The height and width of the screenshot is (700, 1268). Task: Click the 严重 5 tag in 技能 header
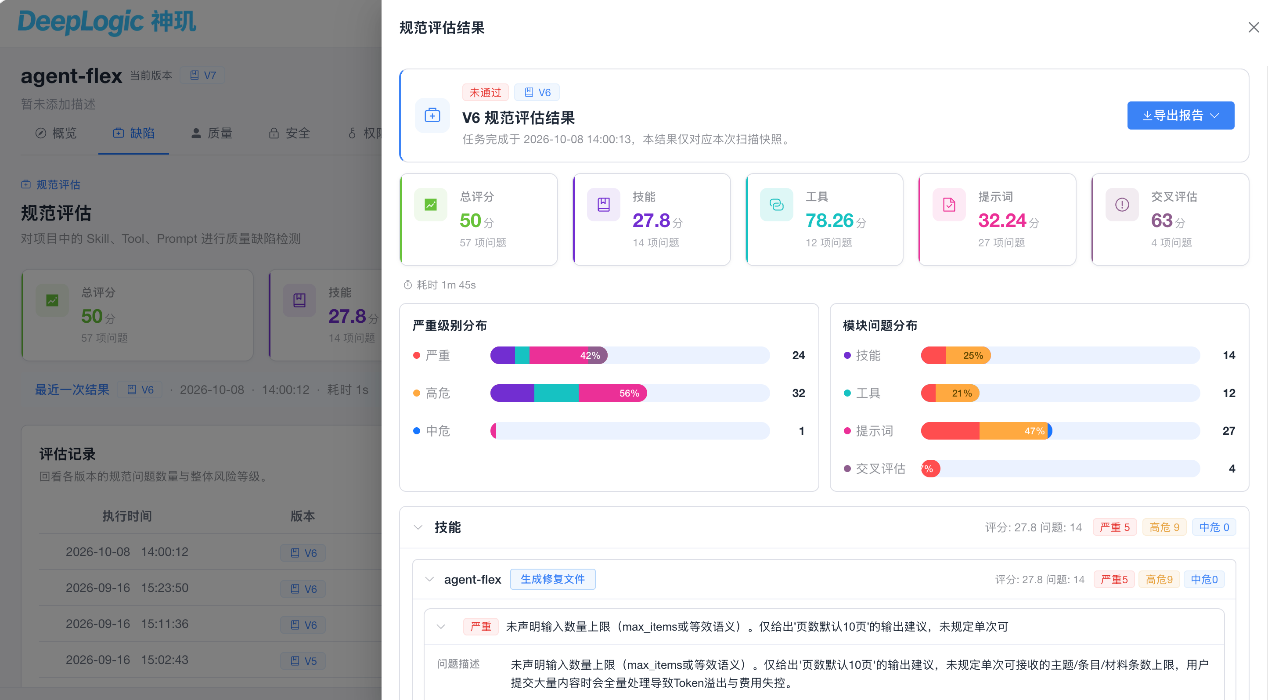click(x=1114, y=527)
